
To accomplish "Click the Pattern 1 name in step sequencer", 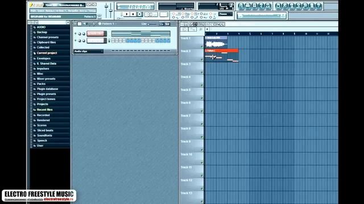I will [107, 24].
